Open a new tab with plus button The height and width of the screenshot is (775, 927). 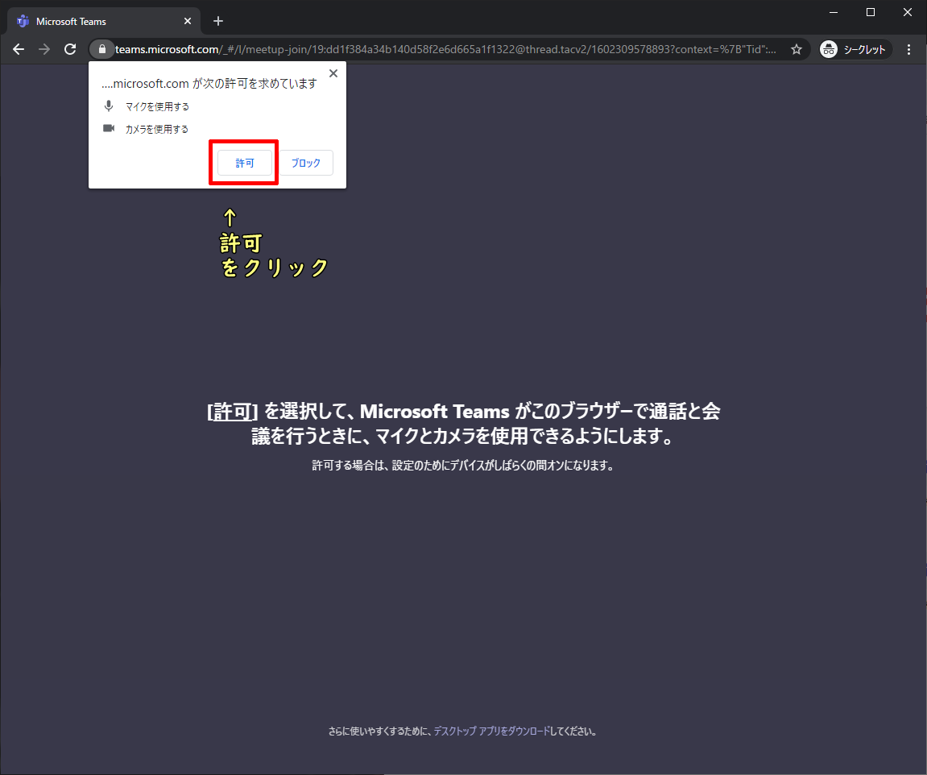click(x=218, y=21)
